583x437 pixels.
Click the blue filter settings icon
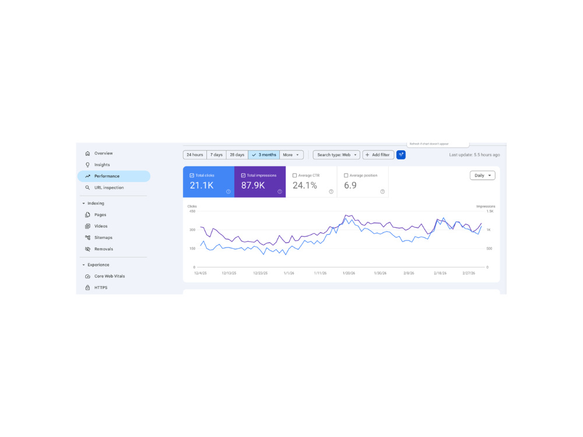coord(401,155)
